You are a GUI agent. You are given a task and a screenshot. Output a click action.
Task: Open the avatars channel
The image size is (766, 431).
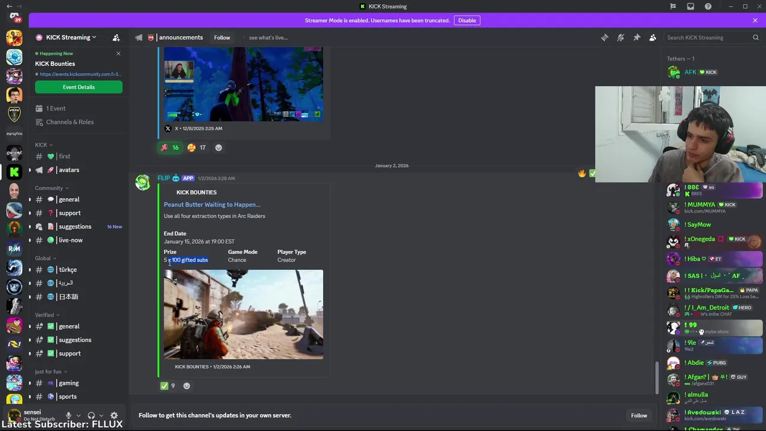pos(78,170)
